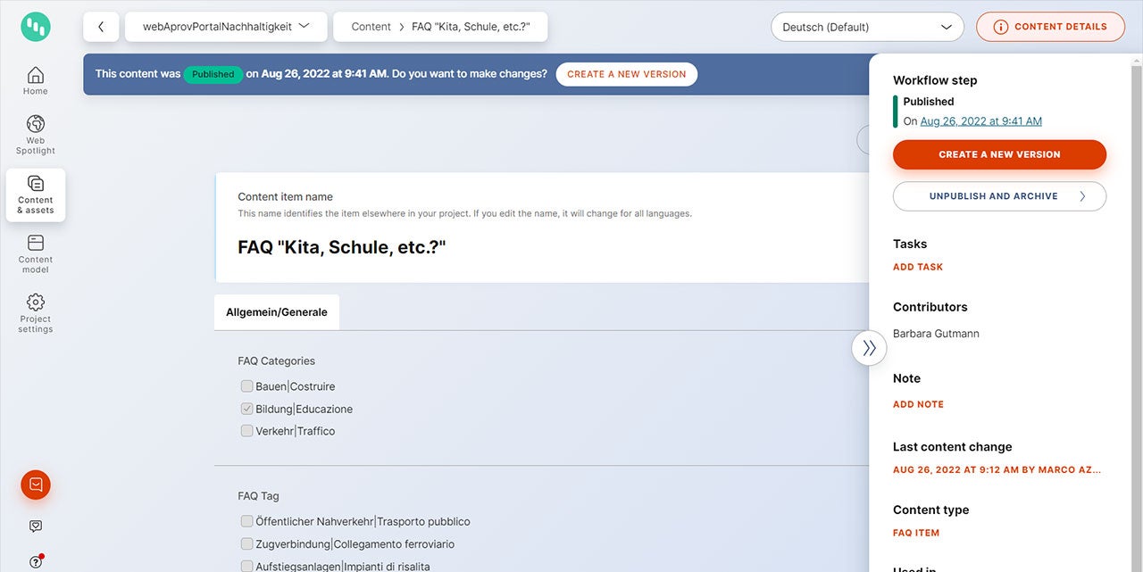Click the orange inbox round button
The height and width of the screenshot is (572, 1143).
coord(36,485)
